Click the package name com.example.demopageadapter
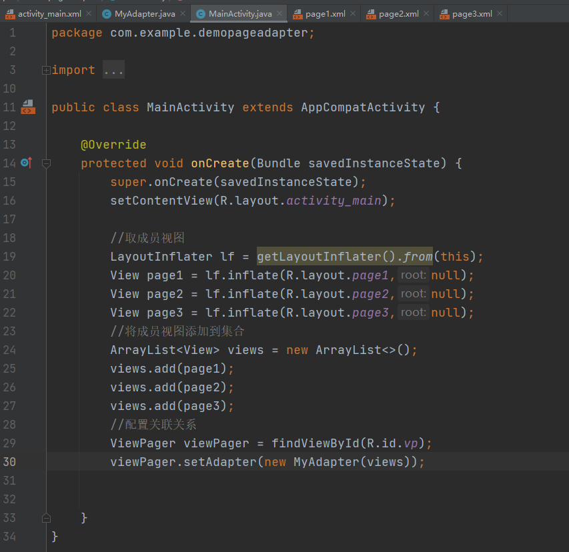The width and height of the screenshot is (569, 552). click(x=209, y=33)
